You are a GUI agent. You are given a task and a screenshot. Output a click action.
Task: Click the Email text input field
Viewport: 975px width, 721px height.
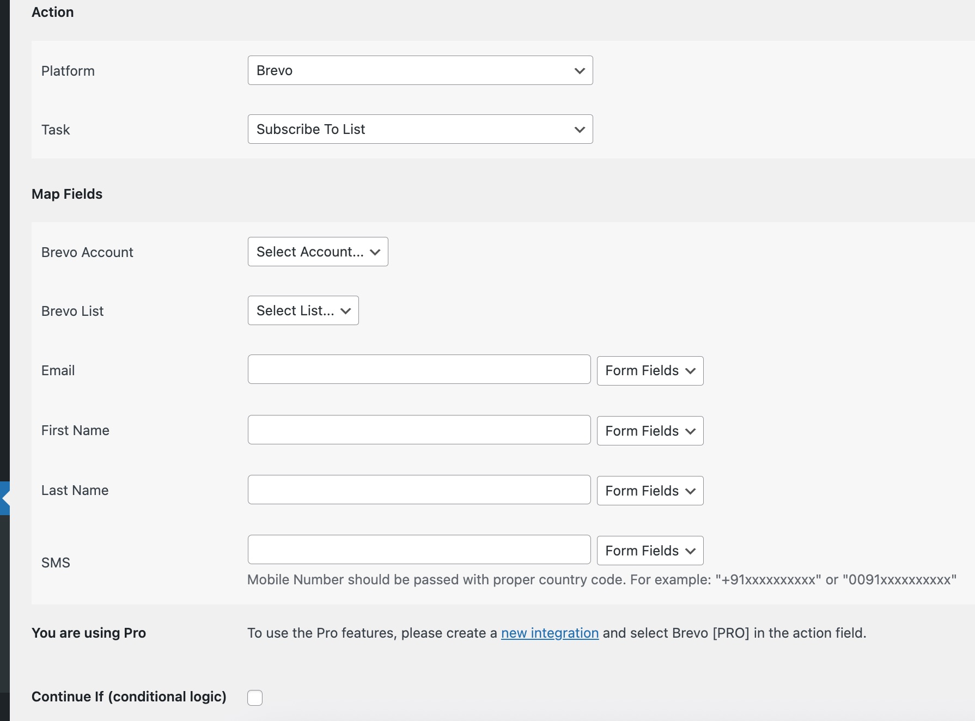click(419, 369)
